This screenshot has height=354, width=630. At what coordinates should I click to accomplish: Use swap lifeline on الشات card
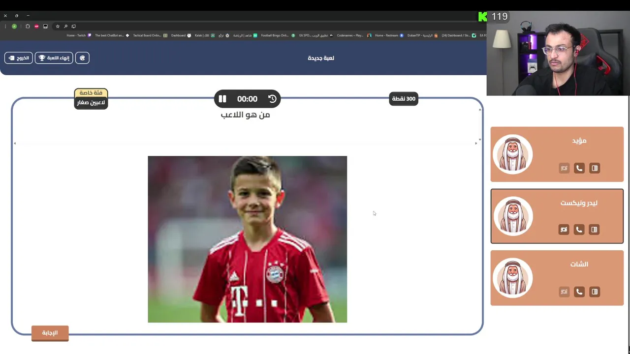pyautogui.click(x=564, y=292)
